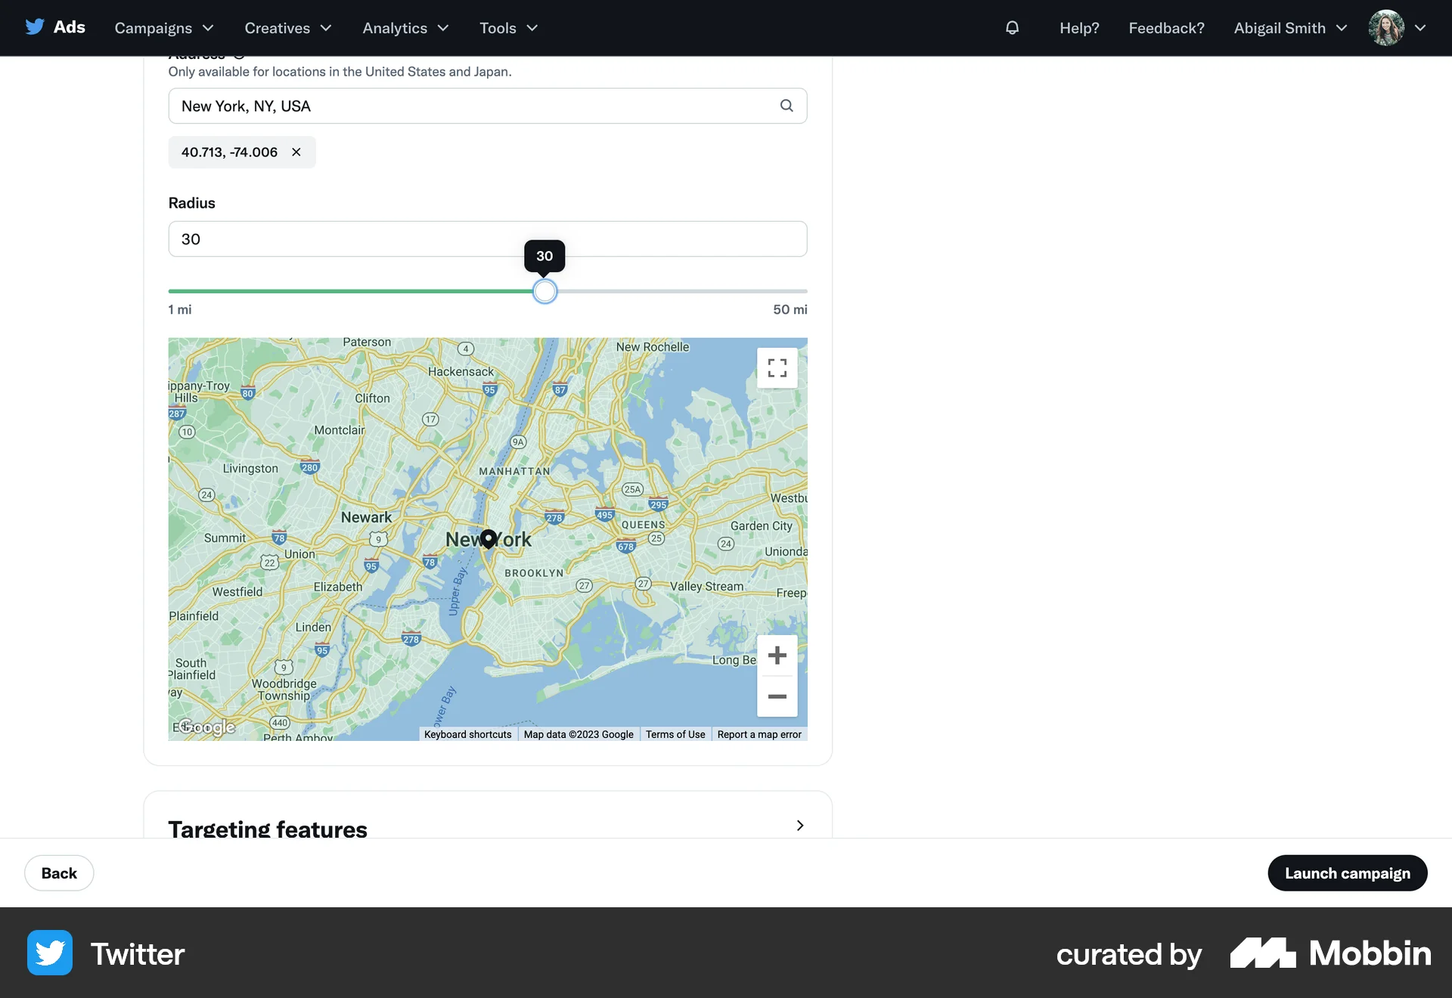Click Help? in the top navigation

[1079, 28]
